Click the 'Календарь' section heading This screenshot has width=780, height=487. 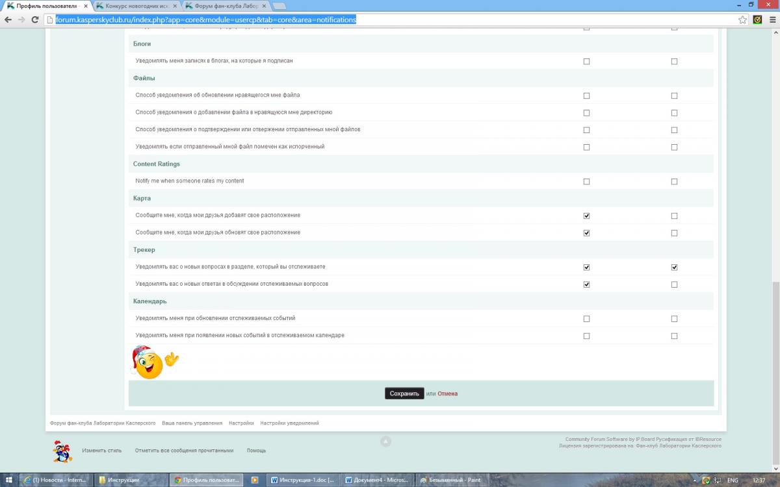pos(150,301)
